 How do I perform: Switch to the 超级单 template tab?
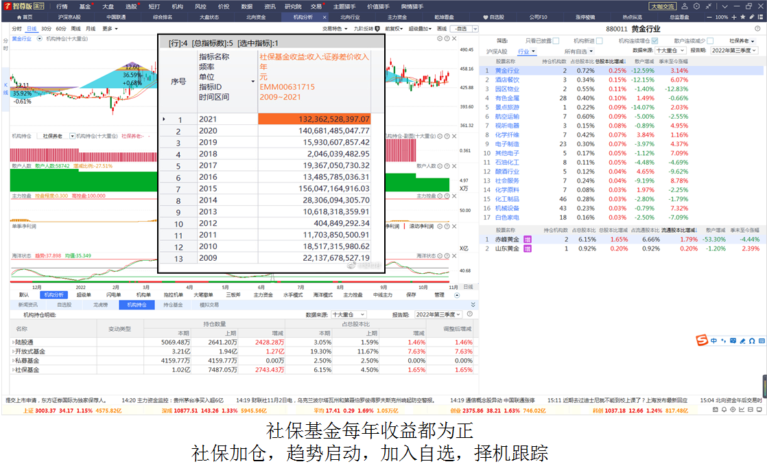(84, 294)
